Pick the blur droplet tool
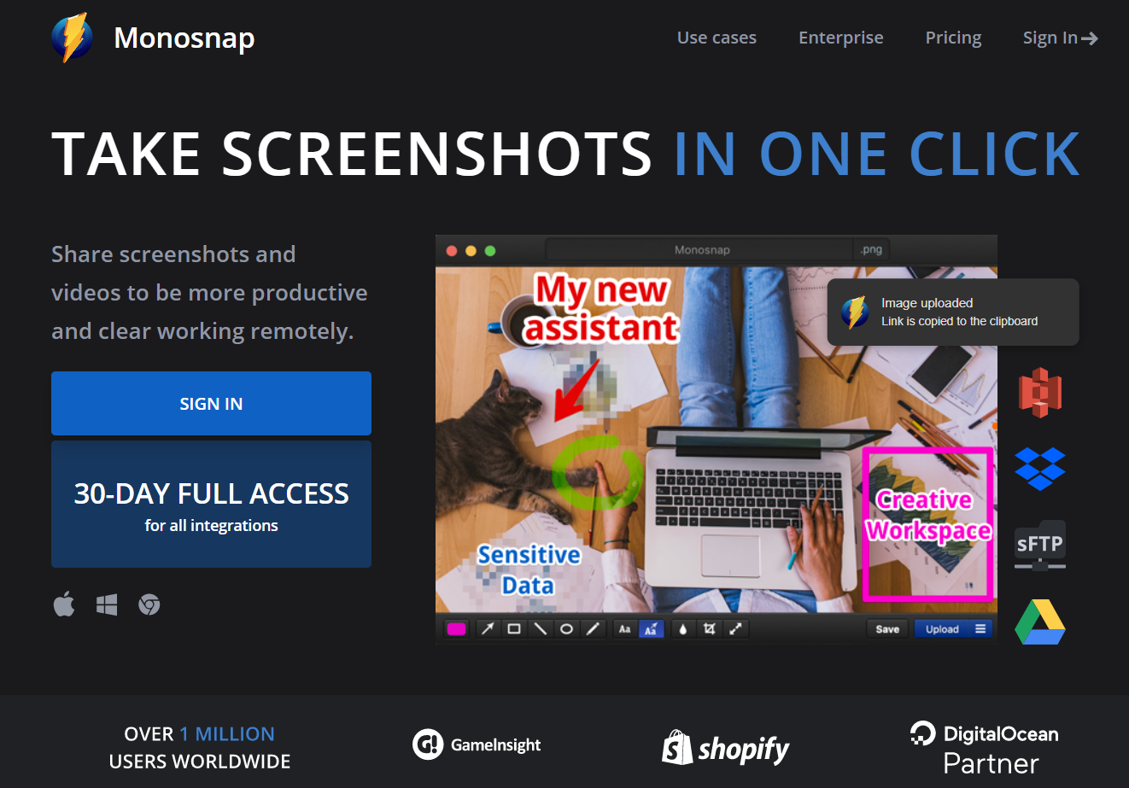This screenshot has height=788, width=1129. (682, 629)
